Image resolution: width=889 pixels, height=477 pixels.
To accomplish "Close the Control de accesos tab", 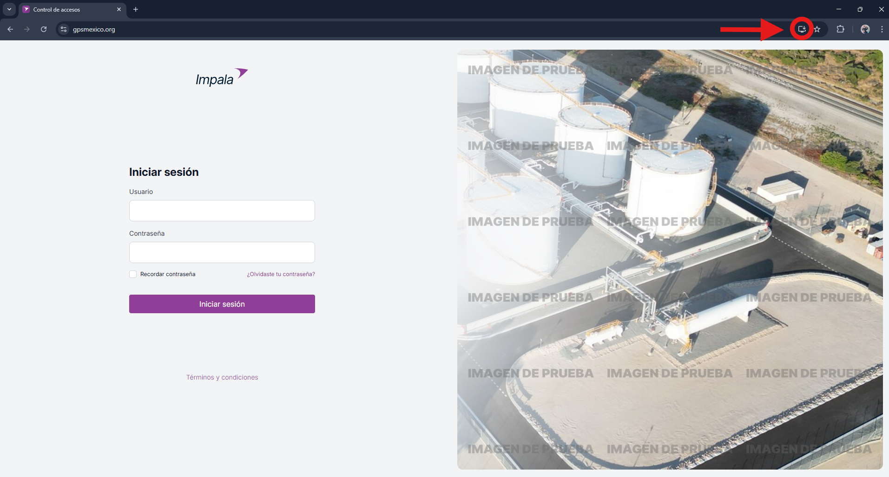I will (119, 9).
